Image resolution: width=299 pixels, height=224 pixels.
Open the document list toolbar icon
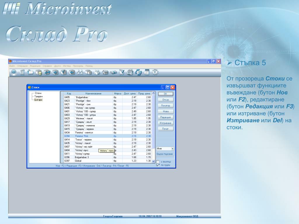click(x=22, y=72)
